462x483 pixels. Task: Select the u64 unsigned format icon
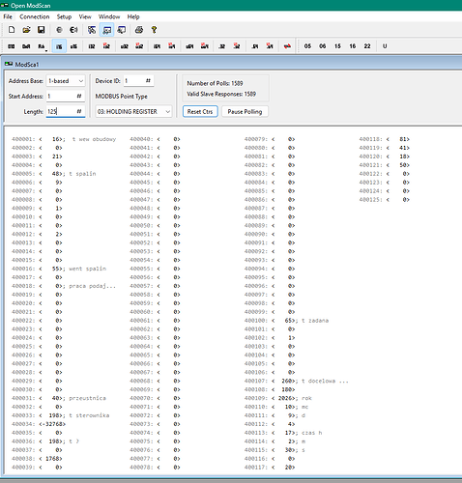tap(189, 46)
